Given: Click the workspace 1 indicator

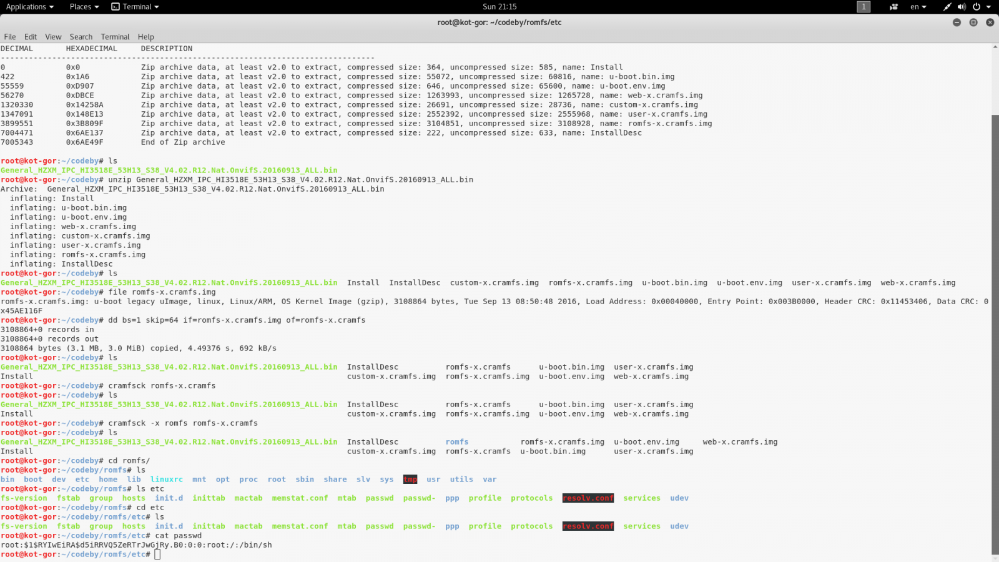Looking at the screenshot, I should [x=864, y=7].
